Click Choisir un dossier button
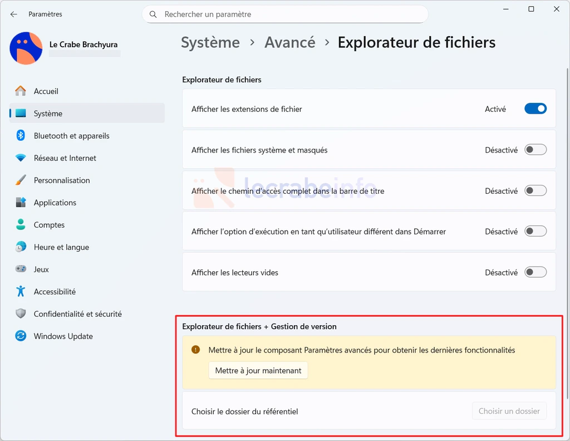The image size is (570, 441). point(509,411)
